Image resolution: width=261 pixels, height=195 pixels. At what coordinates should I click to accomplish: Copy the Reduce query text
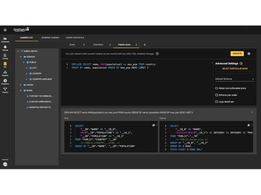tap(248, 125)
